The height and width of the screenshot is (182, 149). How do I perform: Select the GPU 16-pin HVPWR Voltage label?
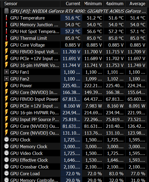click(35, 65)
